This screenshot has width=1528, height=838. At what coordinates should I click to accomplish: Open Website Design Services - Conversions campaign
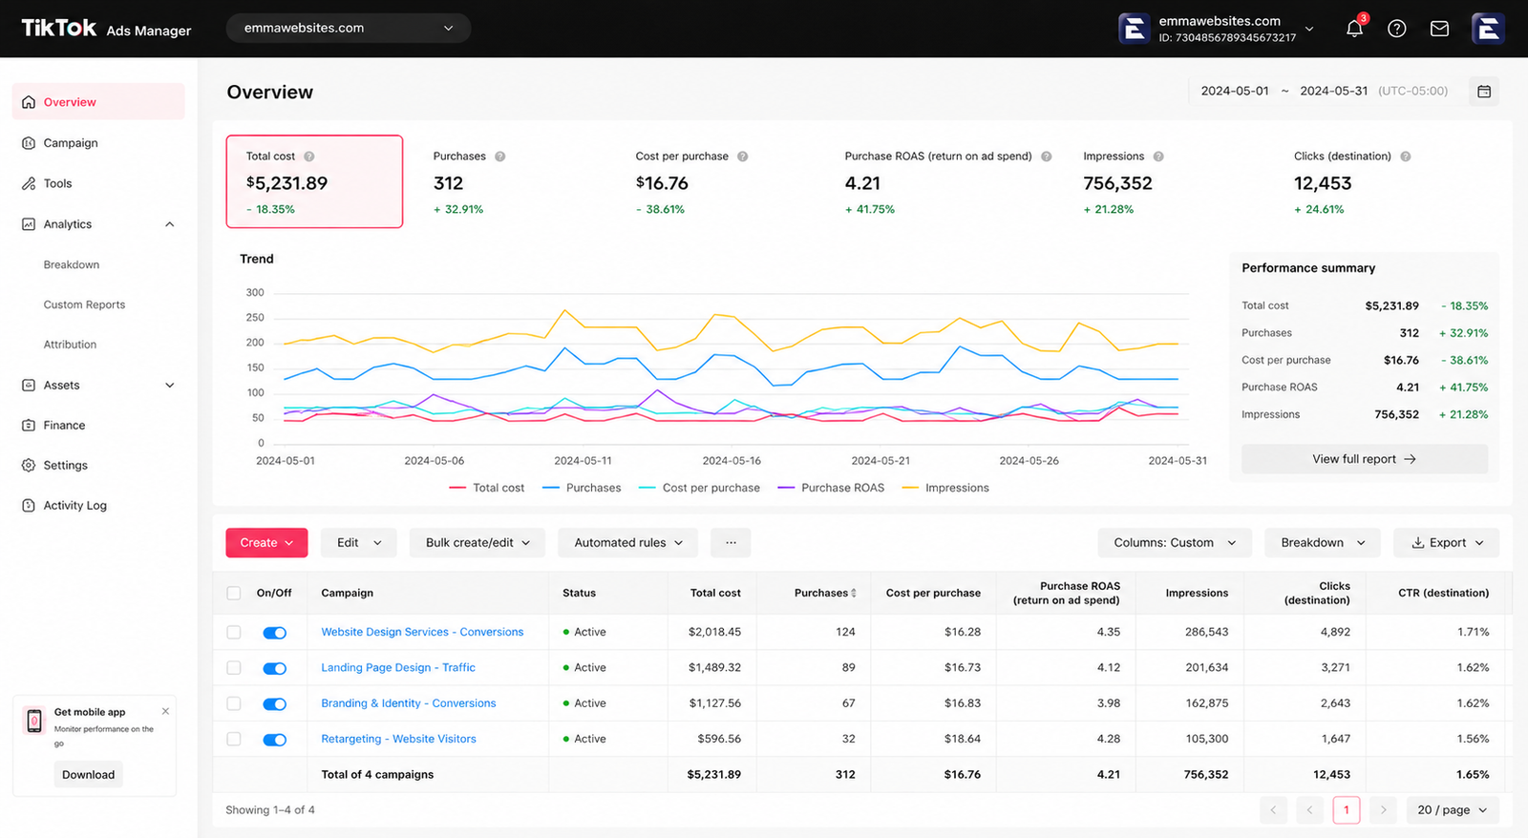click(422, 633)
